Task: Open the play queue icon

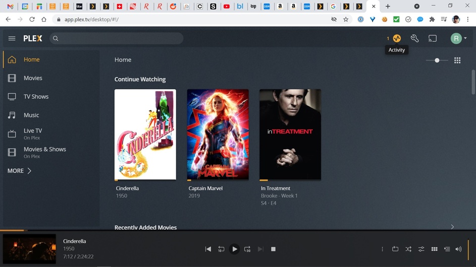Action: click(x=447, y=249)
